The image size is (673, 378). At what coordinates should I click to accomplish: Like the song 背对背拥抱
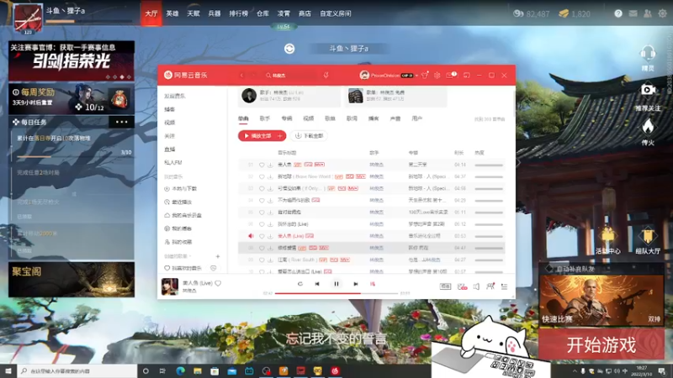(262, 213)
